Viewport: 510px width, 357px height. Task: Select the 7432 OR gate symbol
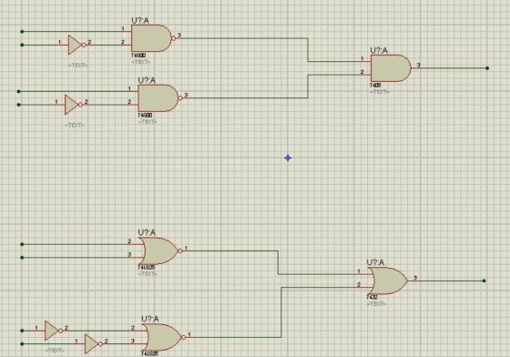[388, 280]
